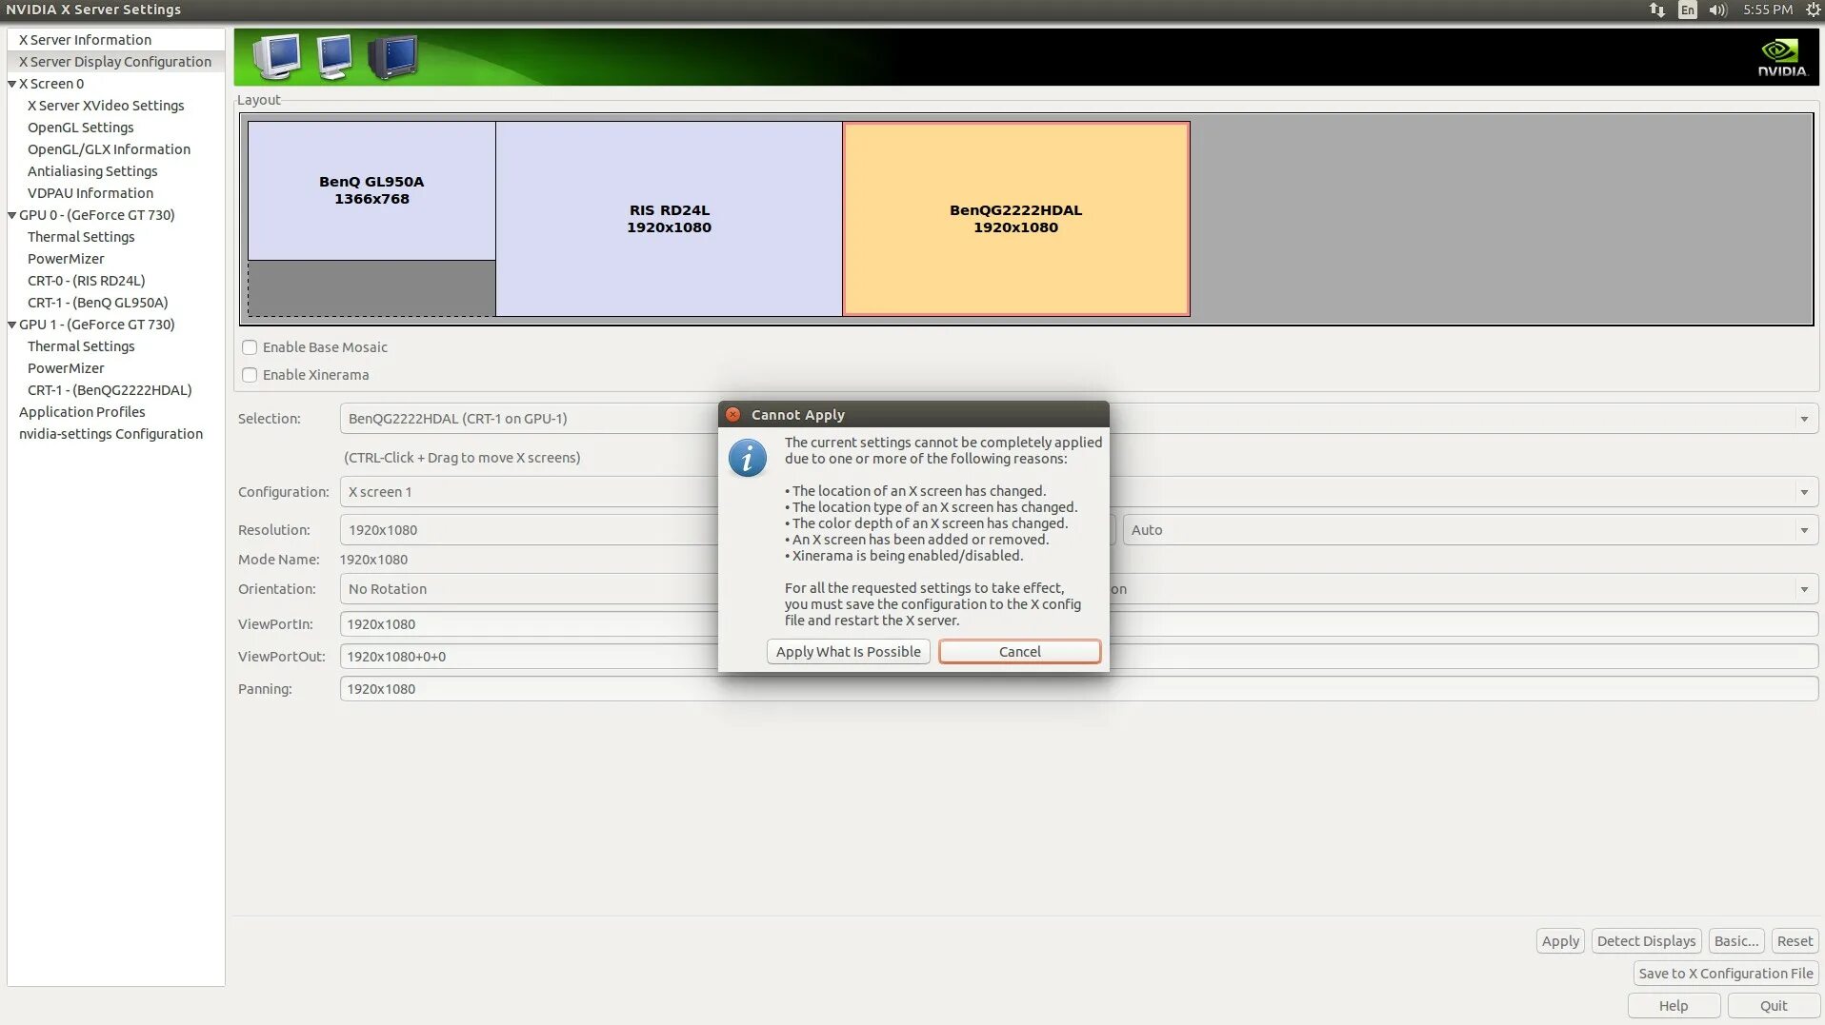Select X Server Information
Image resolution: width=1825 pixels, height=1025 pixels.
(85, 40)
